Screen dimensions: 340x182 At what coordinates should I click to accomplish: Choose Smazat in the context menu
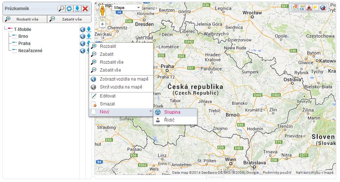click(121, 104)
